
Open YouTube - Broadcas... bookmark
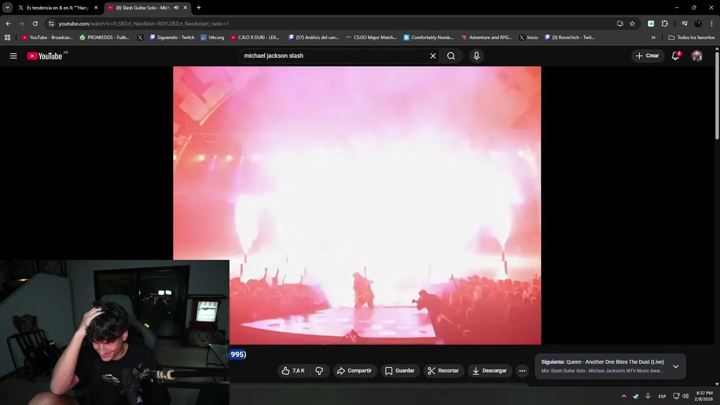(47, 38)
